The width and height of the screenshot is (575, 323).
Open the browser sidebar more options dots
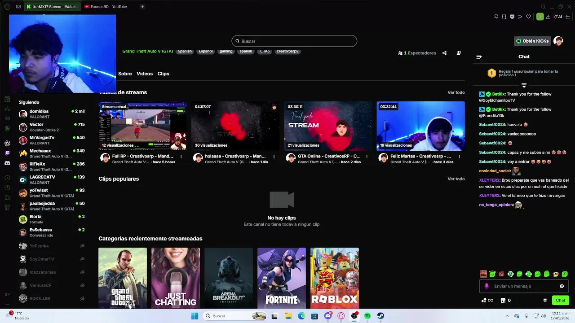7,304
